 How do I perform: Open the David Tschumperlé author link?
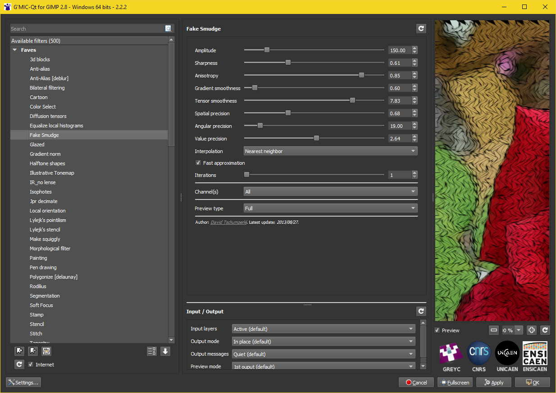(x=228, y=222)
